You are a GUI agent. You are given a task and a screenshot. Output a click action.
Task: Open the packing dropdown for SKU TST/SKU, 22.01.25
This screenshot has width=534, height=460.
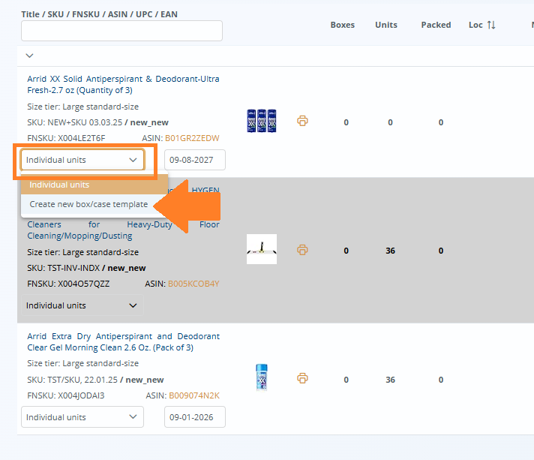pos(82,417)
